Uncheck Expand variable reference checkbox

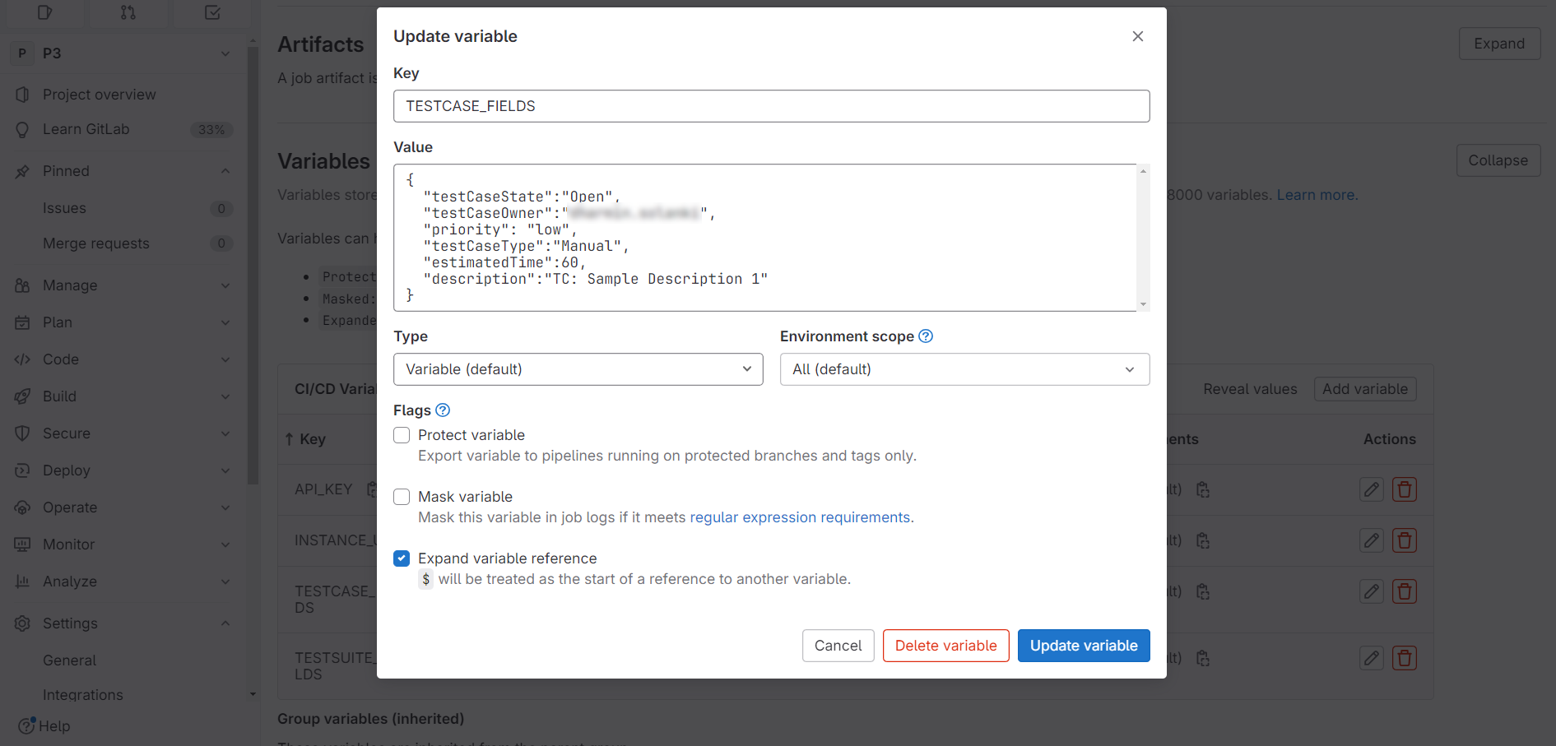pyautogui.click(x=402, y=558)
